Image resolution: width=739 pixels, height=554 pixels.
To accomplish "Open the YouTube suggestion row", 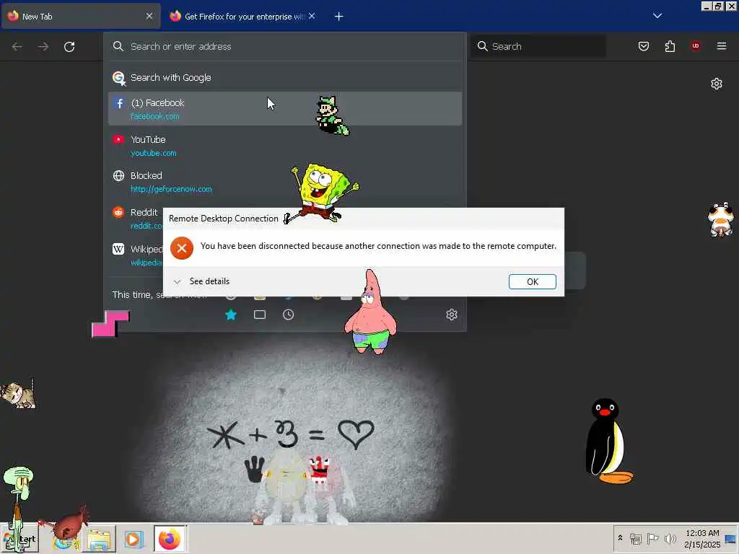I will click(x=284, y=146).
